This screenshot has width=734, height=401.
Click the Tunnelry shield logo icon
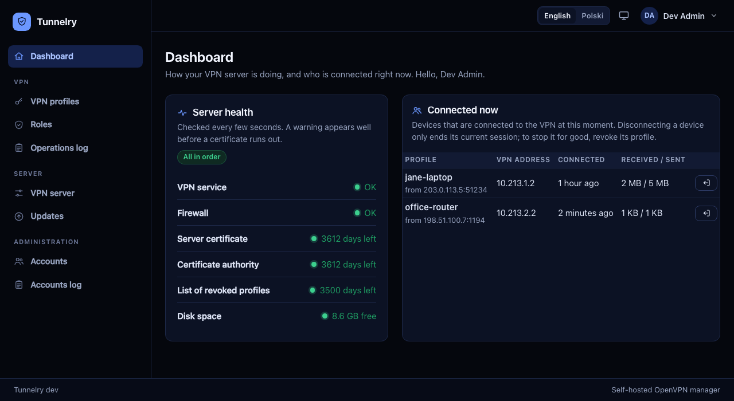22,22
